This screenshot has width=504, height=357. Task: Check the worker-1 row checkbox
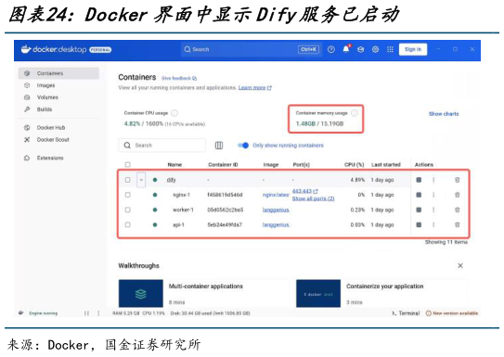click(x=127, y=210)
